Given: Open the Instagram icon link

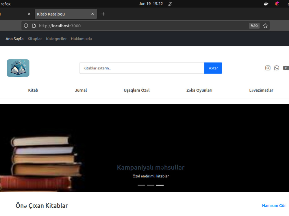Looking at the screenshot, I should point(268,68).
